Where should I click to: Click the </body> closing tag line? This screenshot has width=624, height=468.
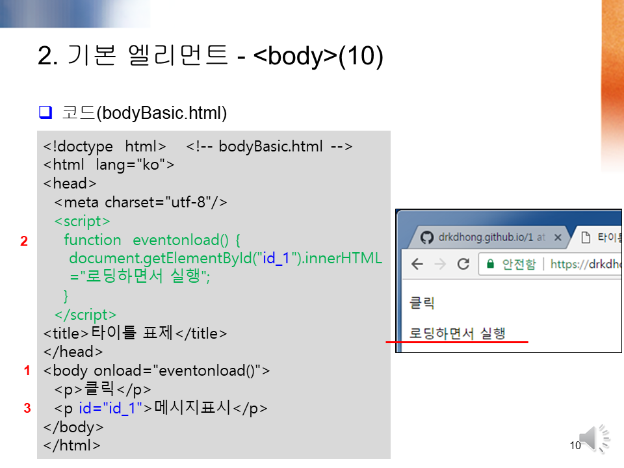[73, 427]
